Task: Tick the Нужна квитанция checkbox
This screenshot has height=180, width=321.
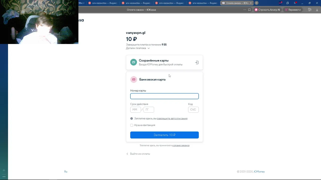Action: tap(131, 125)
